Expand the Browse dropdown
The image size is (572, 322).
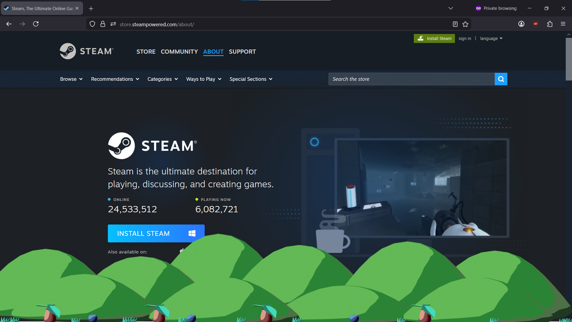pos(71,79)
